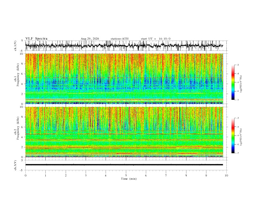Click the 0 minute tick on time axis
The image size is (255, 197).
click(25, 175)
